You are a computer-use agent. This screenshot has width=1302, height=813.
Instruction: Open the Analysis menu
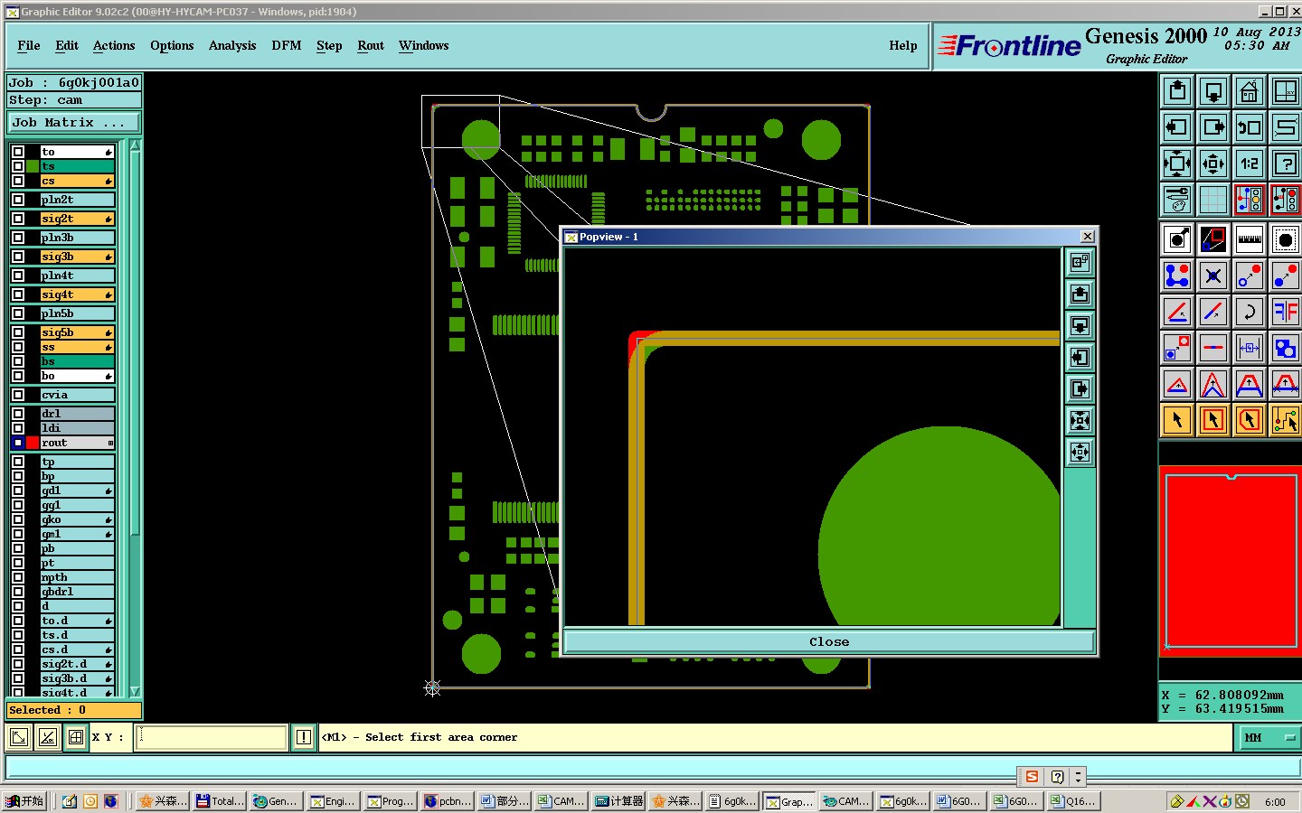coord(232,46)
